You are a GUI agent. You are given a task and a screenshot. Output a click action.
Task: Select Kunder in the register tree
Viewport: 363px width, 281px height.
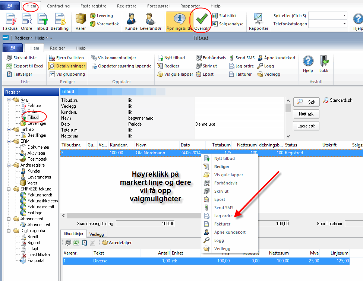34,171
